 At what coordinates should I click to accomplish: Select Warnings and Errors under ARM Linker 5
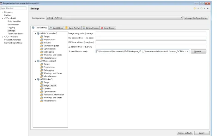pyautogui.click(x=52, y=98)
